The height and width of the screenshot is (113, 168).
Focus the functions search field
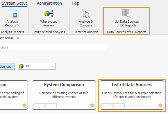point(53,47)
